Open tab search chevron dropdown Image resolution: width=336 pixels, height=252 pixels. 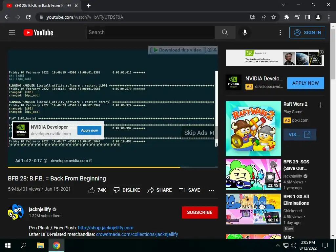coord(283,5)
